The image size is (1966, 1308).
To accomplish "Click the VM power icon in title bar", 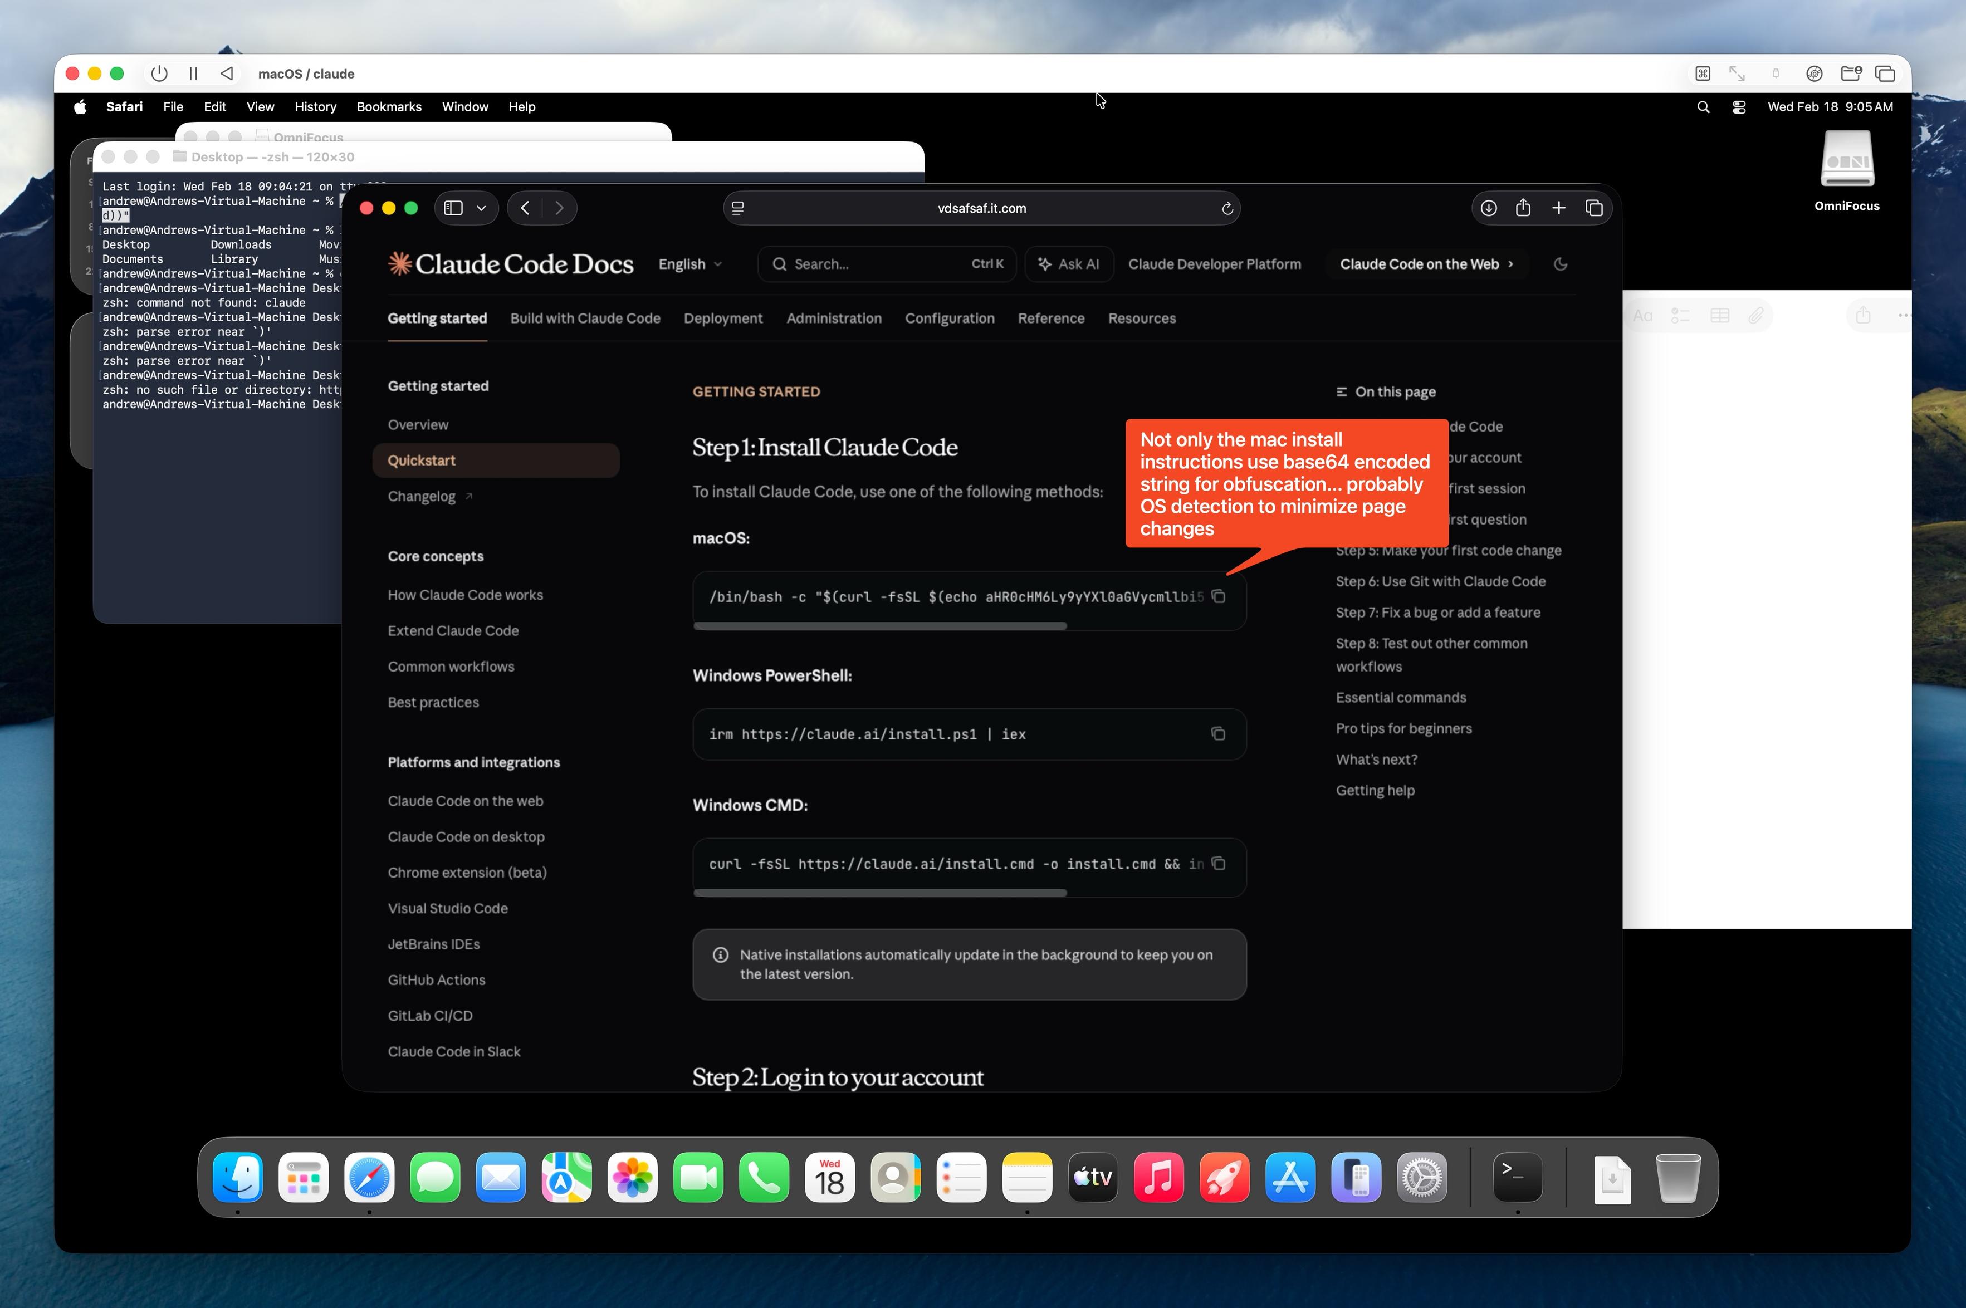I will coord(159,74).
